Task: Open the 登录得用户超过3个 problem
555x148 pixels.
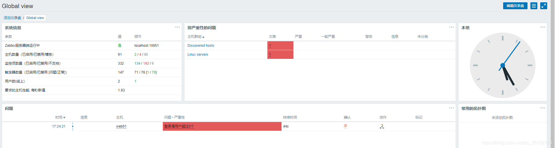Action: [179, 126]
